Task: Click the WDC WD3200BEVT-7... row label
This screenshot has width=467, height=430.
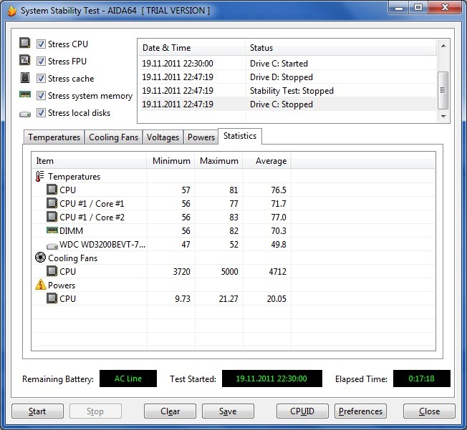Action: pyautogui.click(x=102, y=244)
